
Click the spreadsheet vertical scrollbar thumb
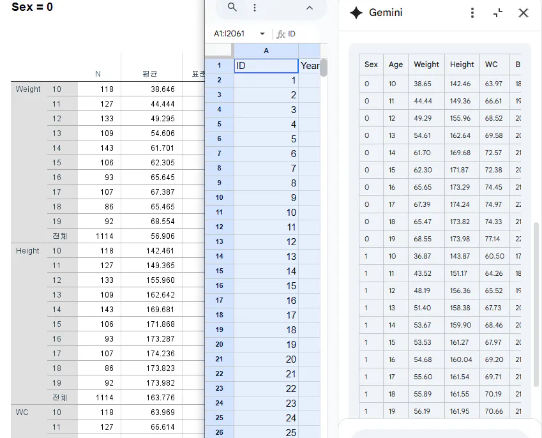pos(324,68)
